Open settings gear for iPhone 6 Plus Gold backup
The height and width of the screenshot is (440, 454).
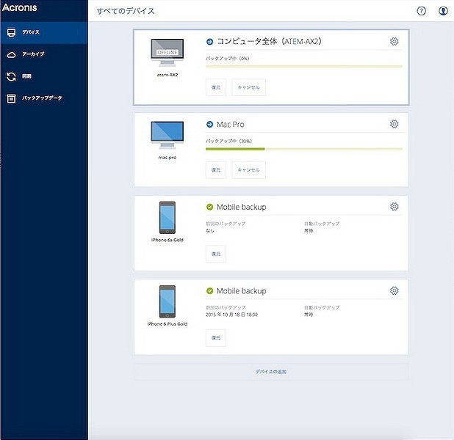(x=394, y=290)
